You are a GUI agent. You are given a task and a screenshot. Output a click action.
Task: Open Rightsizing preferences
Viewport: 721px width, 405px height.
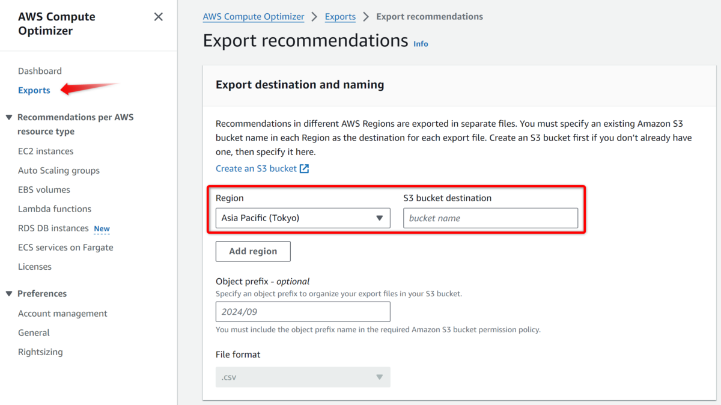(x=40, y=352)
